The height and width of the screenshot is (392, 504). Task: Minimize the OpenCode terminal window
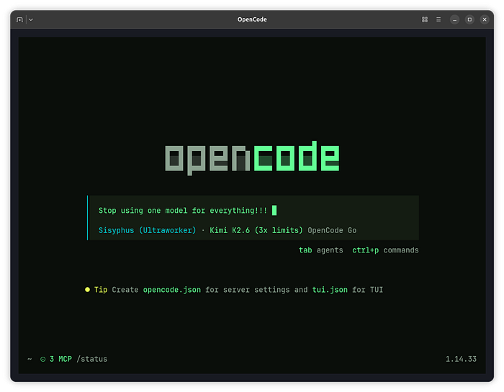pos(454,19)
